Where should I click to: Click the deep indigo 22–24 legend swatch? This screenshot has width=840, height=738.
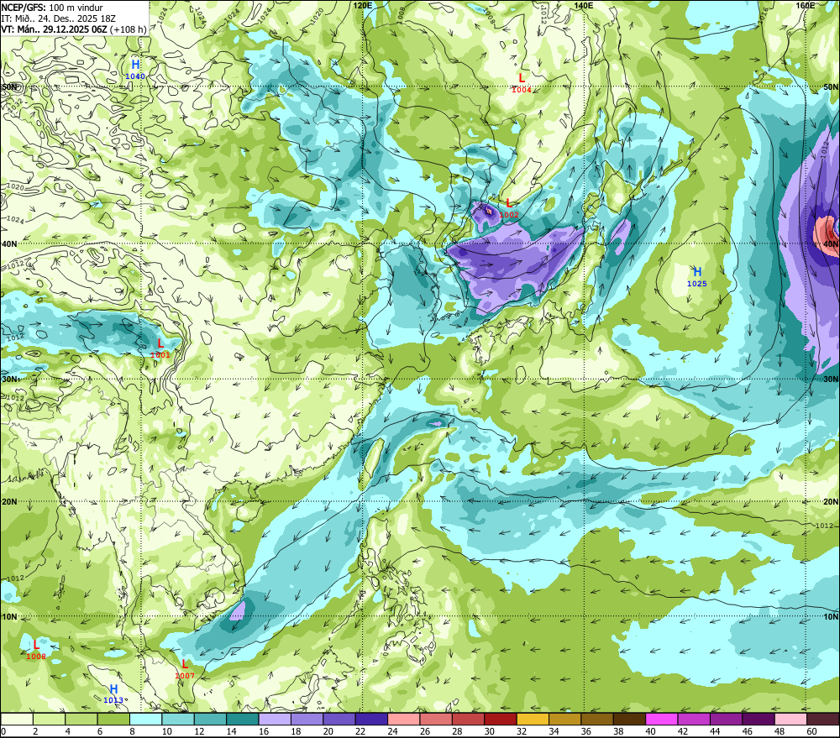pyautogui.click(x=372, y=719)
